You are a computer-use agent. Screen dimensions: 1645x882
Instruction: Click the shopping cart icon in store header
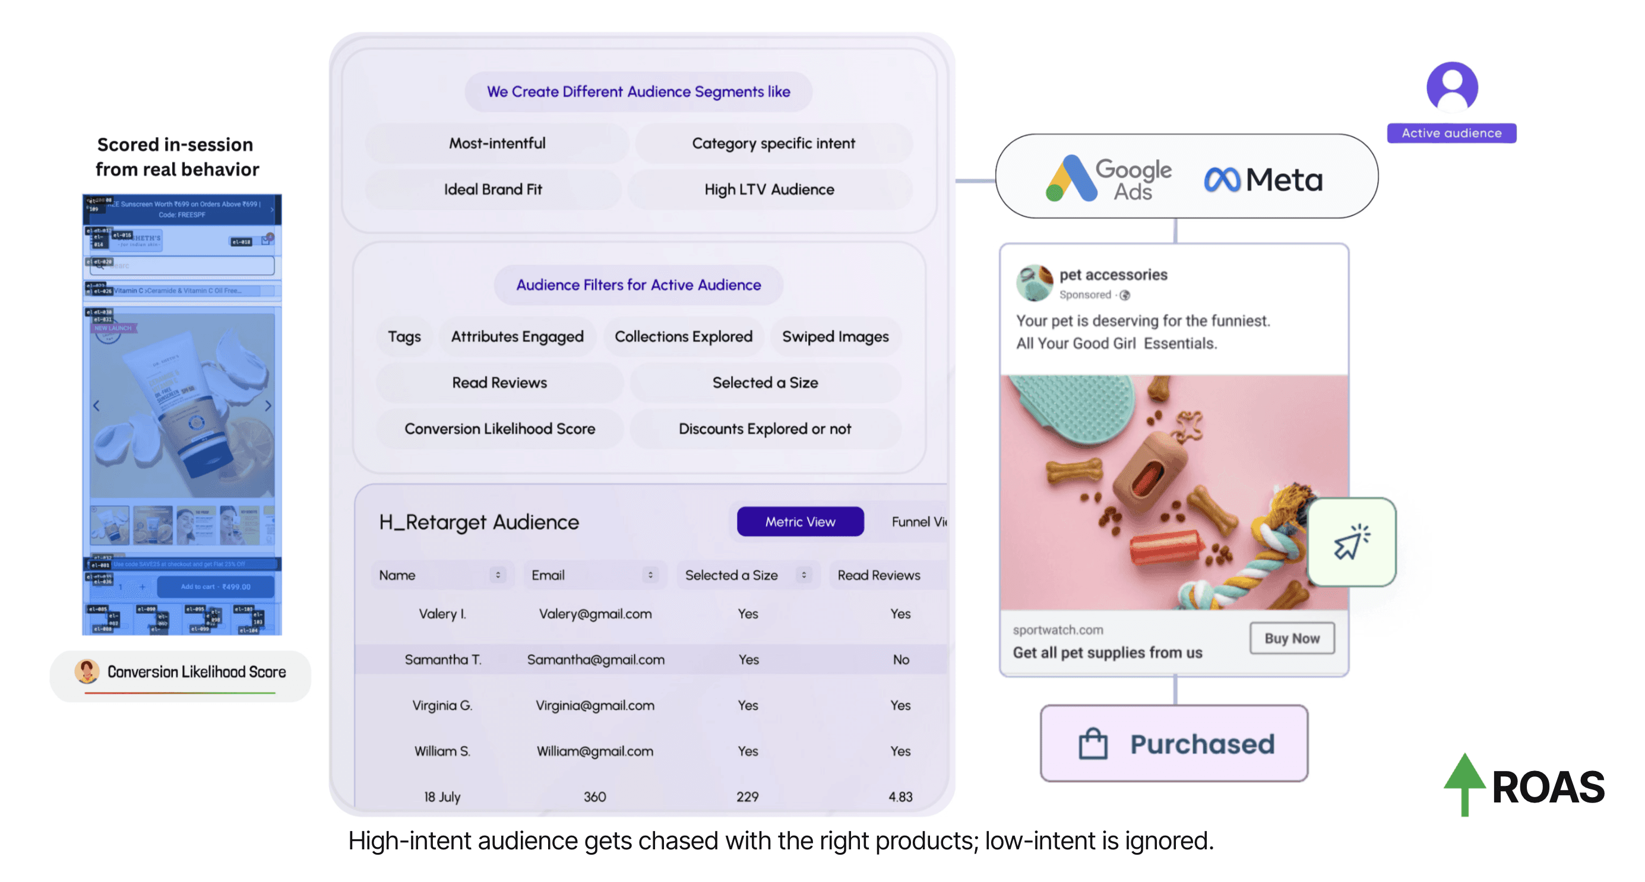click(266, 240)
